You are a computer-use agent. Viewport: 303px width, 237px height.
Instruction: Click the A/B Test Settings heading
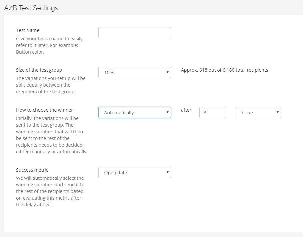click(x=31, y=8)
